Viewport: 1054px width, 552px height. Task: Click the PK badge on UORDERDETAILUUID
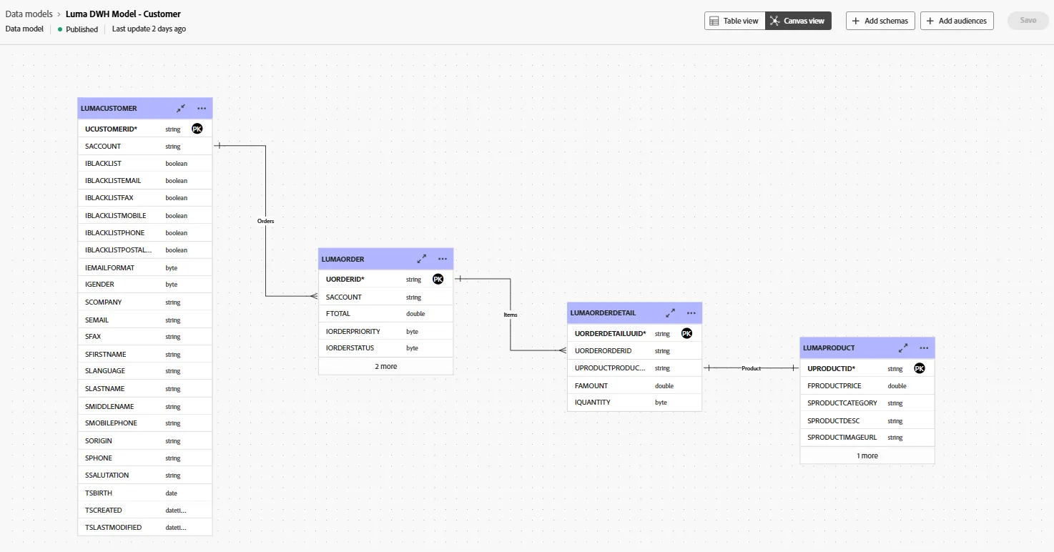[686, 333]
